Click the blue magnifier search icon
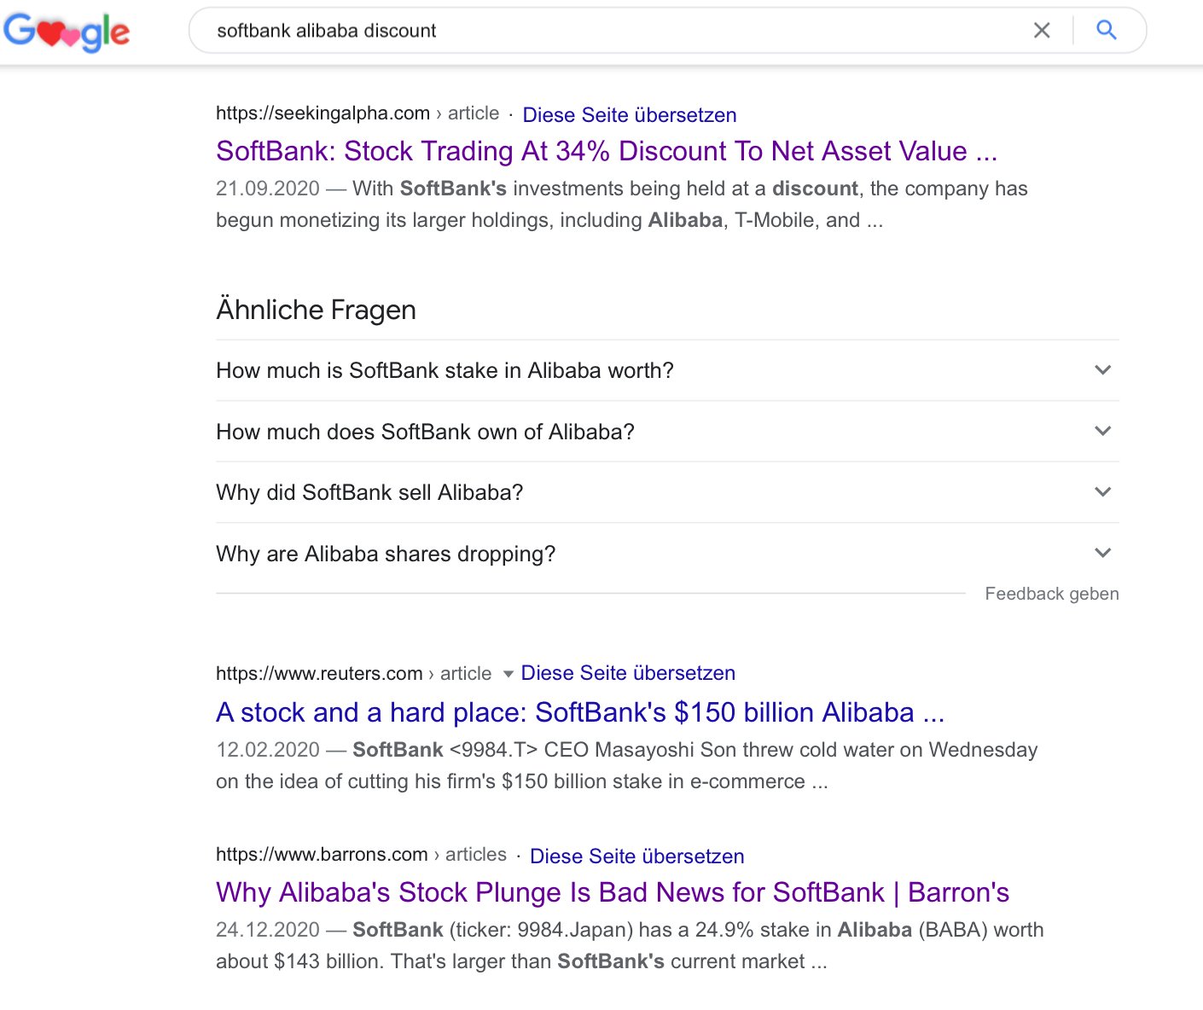Viewport: 1203px width, 1010px height. point(1107,31)
